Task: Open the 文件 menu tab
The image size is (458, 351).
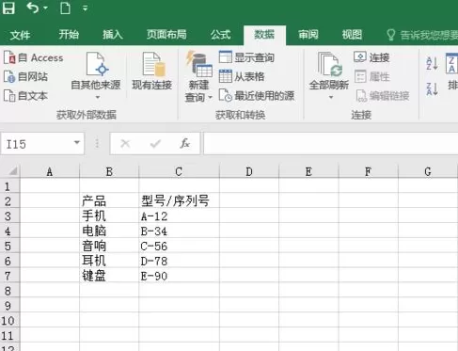Action: tap(20, 35)
